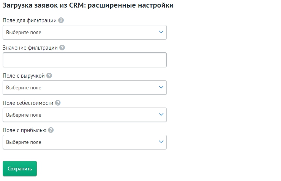This screenshot has height=181, width=281.
Task: Click help icon next to "Поле для фильтрации"
Action: pyautogui.click(x=61, y=20)
